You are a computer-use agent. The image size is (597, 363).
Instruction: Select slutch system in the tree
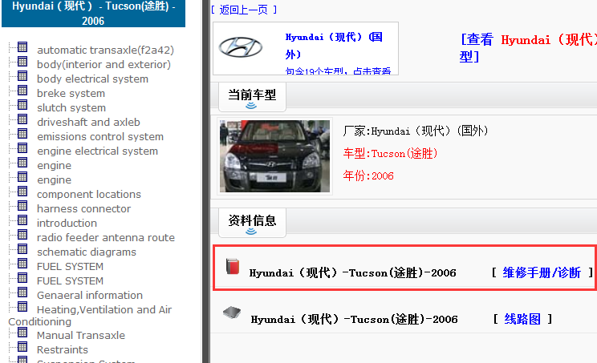coord(71,108)
